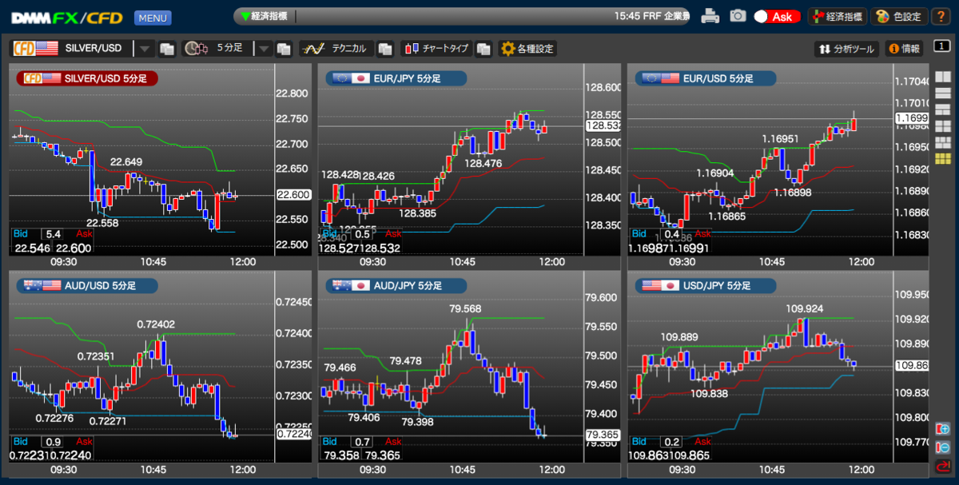Select the three-row stacked layout icon
This screenshot has height=485, width=959.
click(x=942, y=94)
